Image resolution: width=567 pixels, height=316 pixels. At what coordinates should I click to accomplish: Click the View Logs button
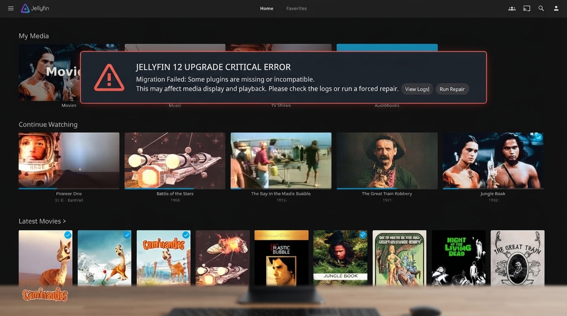coord(417,89)
